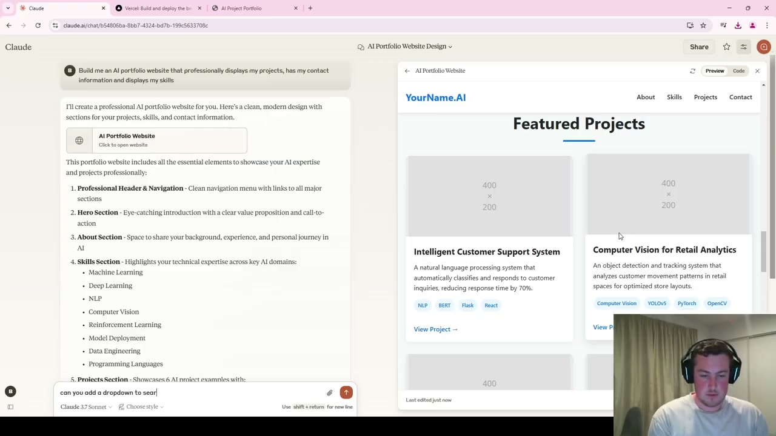776x436 pixels.
Task: Star this chat as favorite
Action: coord(726,47)
